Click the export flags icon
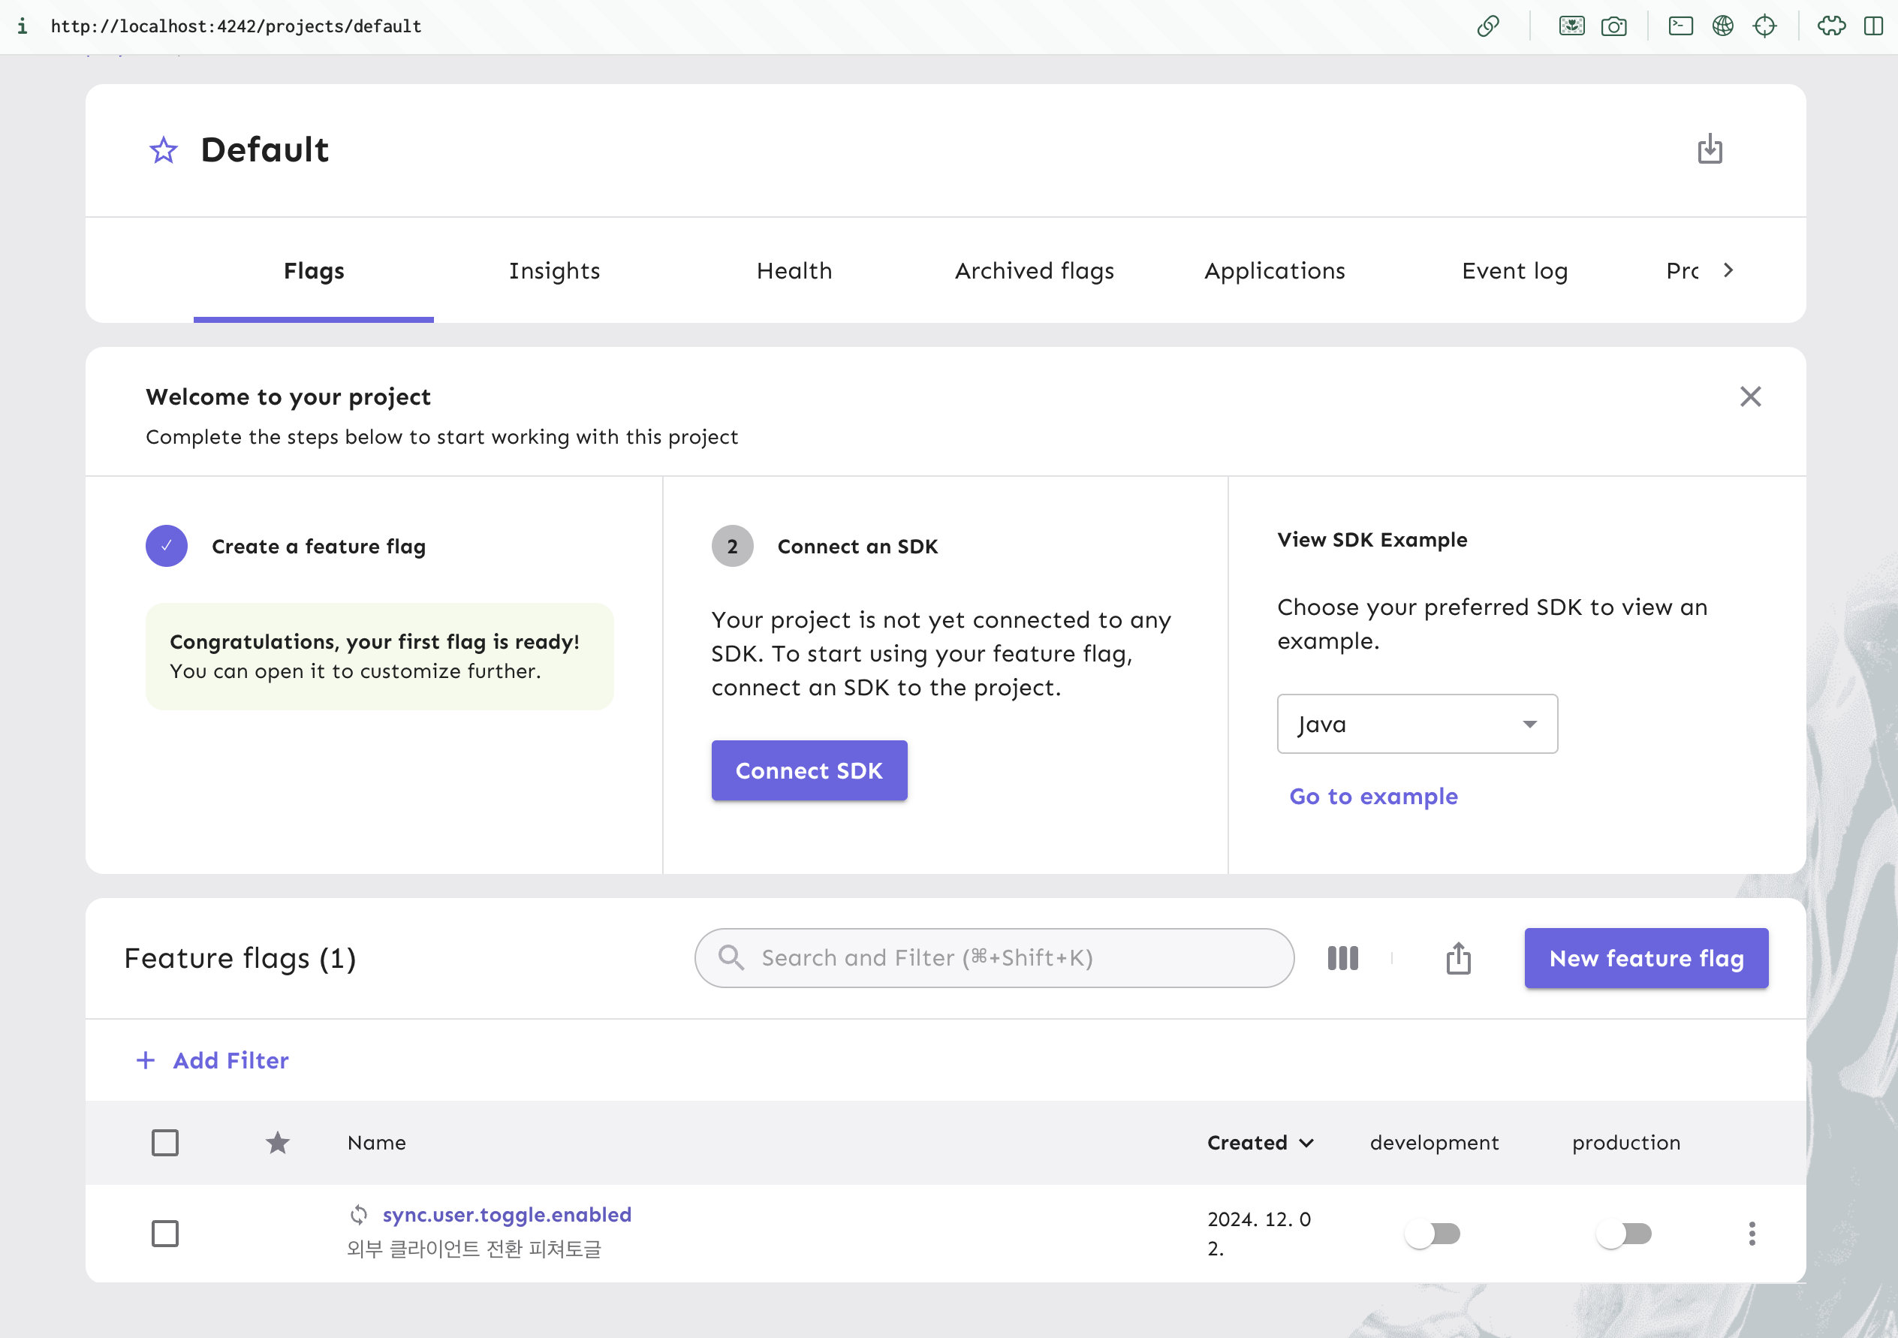1898x1338 pixels. [x=1458, y=957]
